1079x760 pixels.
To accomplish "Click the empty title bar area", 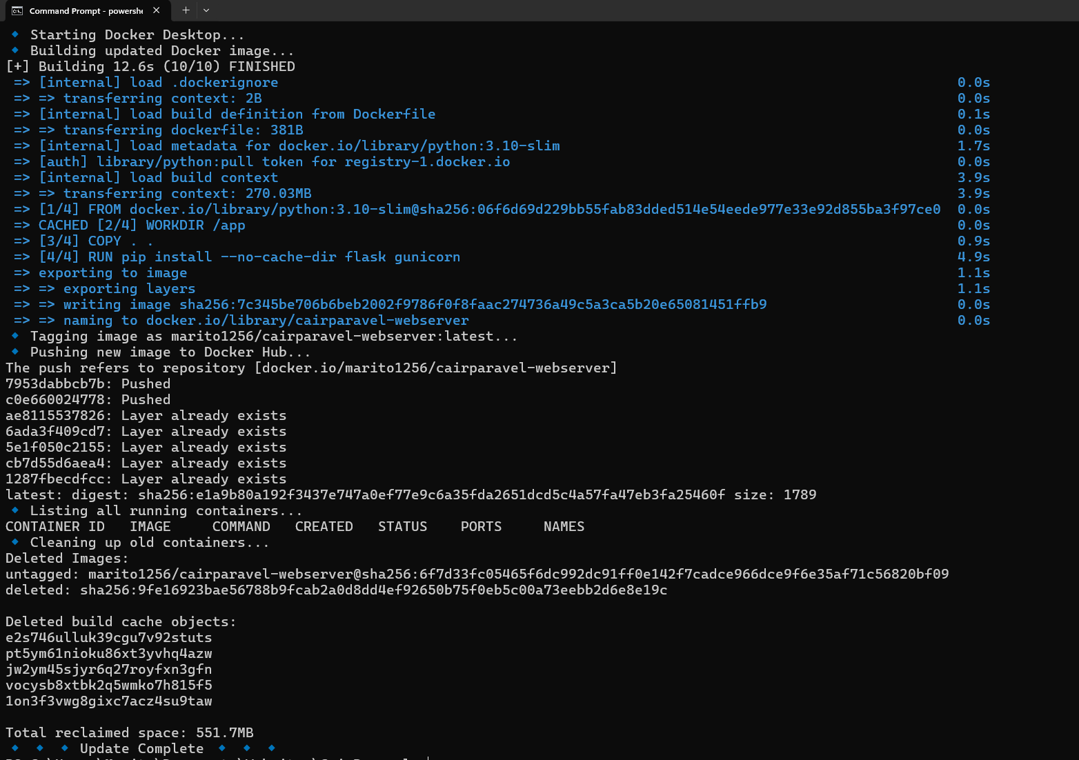I will [x=621, y=10].
